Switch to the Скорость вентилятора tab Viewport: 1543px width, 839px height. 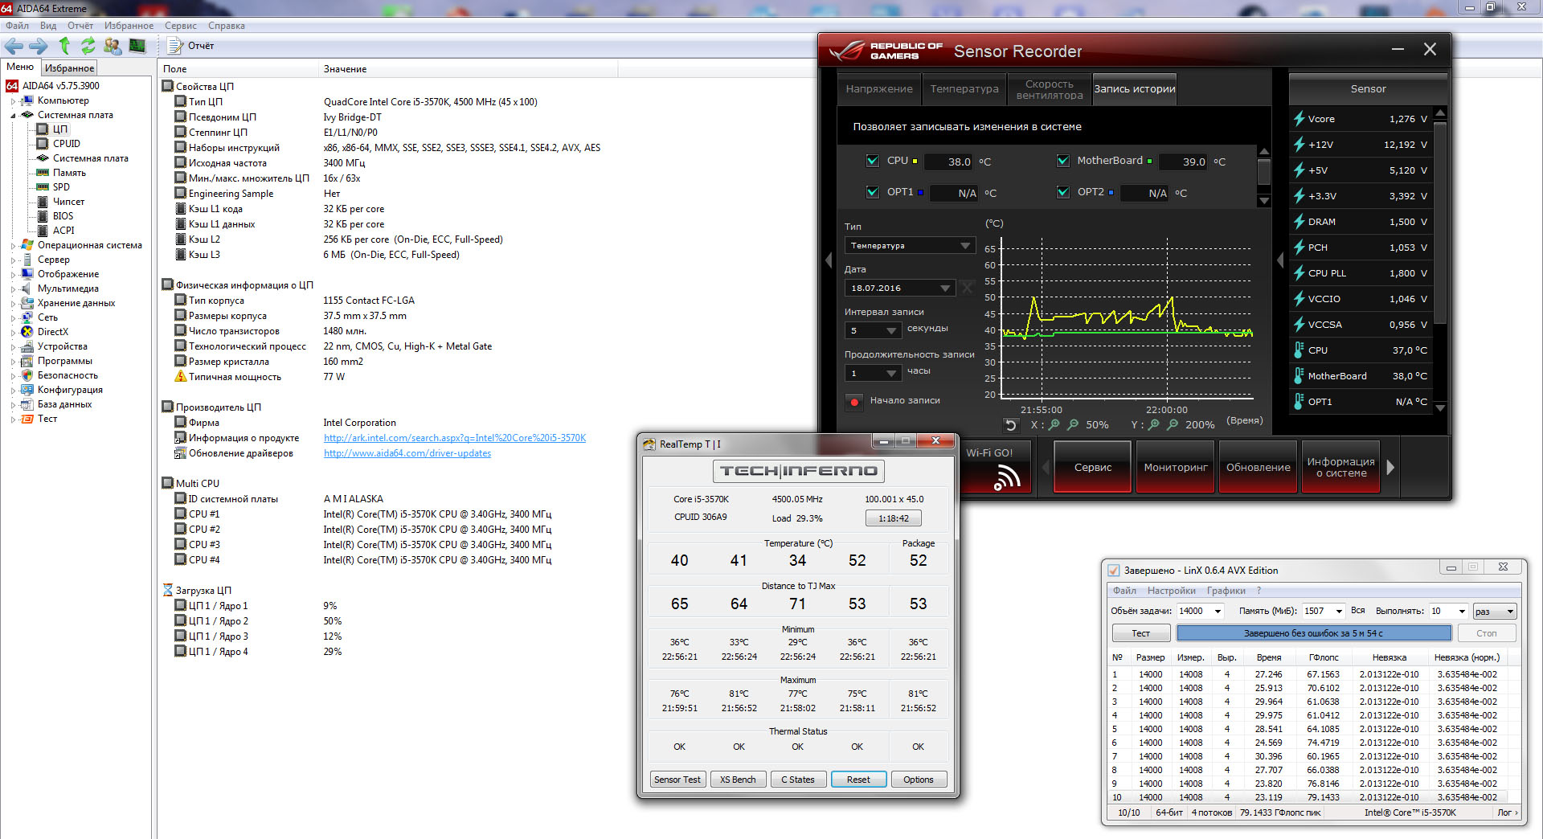point(1049,89)
